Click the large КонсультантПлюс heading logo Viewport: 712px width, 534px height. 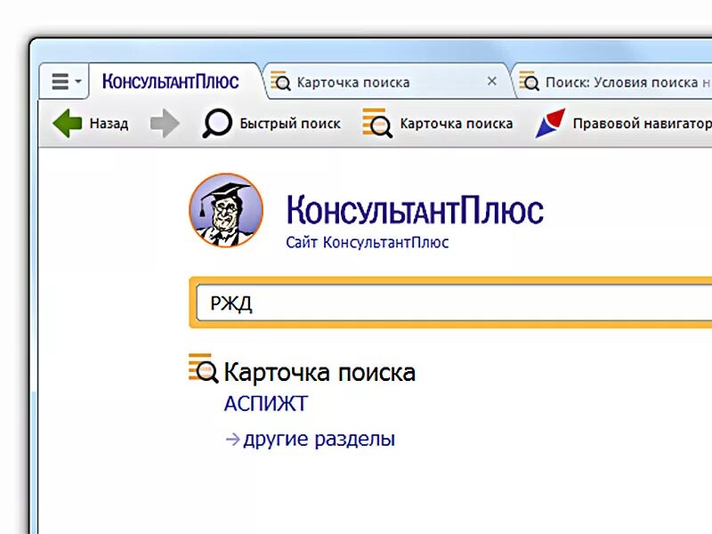click(x=415, y=210)
